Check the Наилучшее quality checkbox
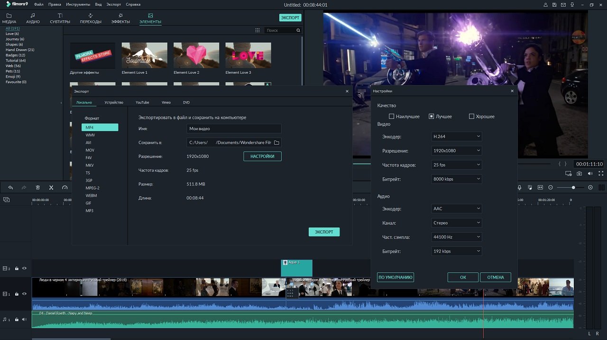Screen dimensions: 607x340 (392, 116)
